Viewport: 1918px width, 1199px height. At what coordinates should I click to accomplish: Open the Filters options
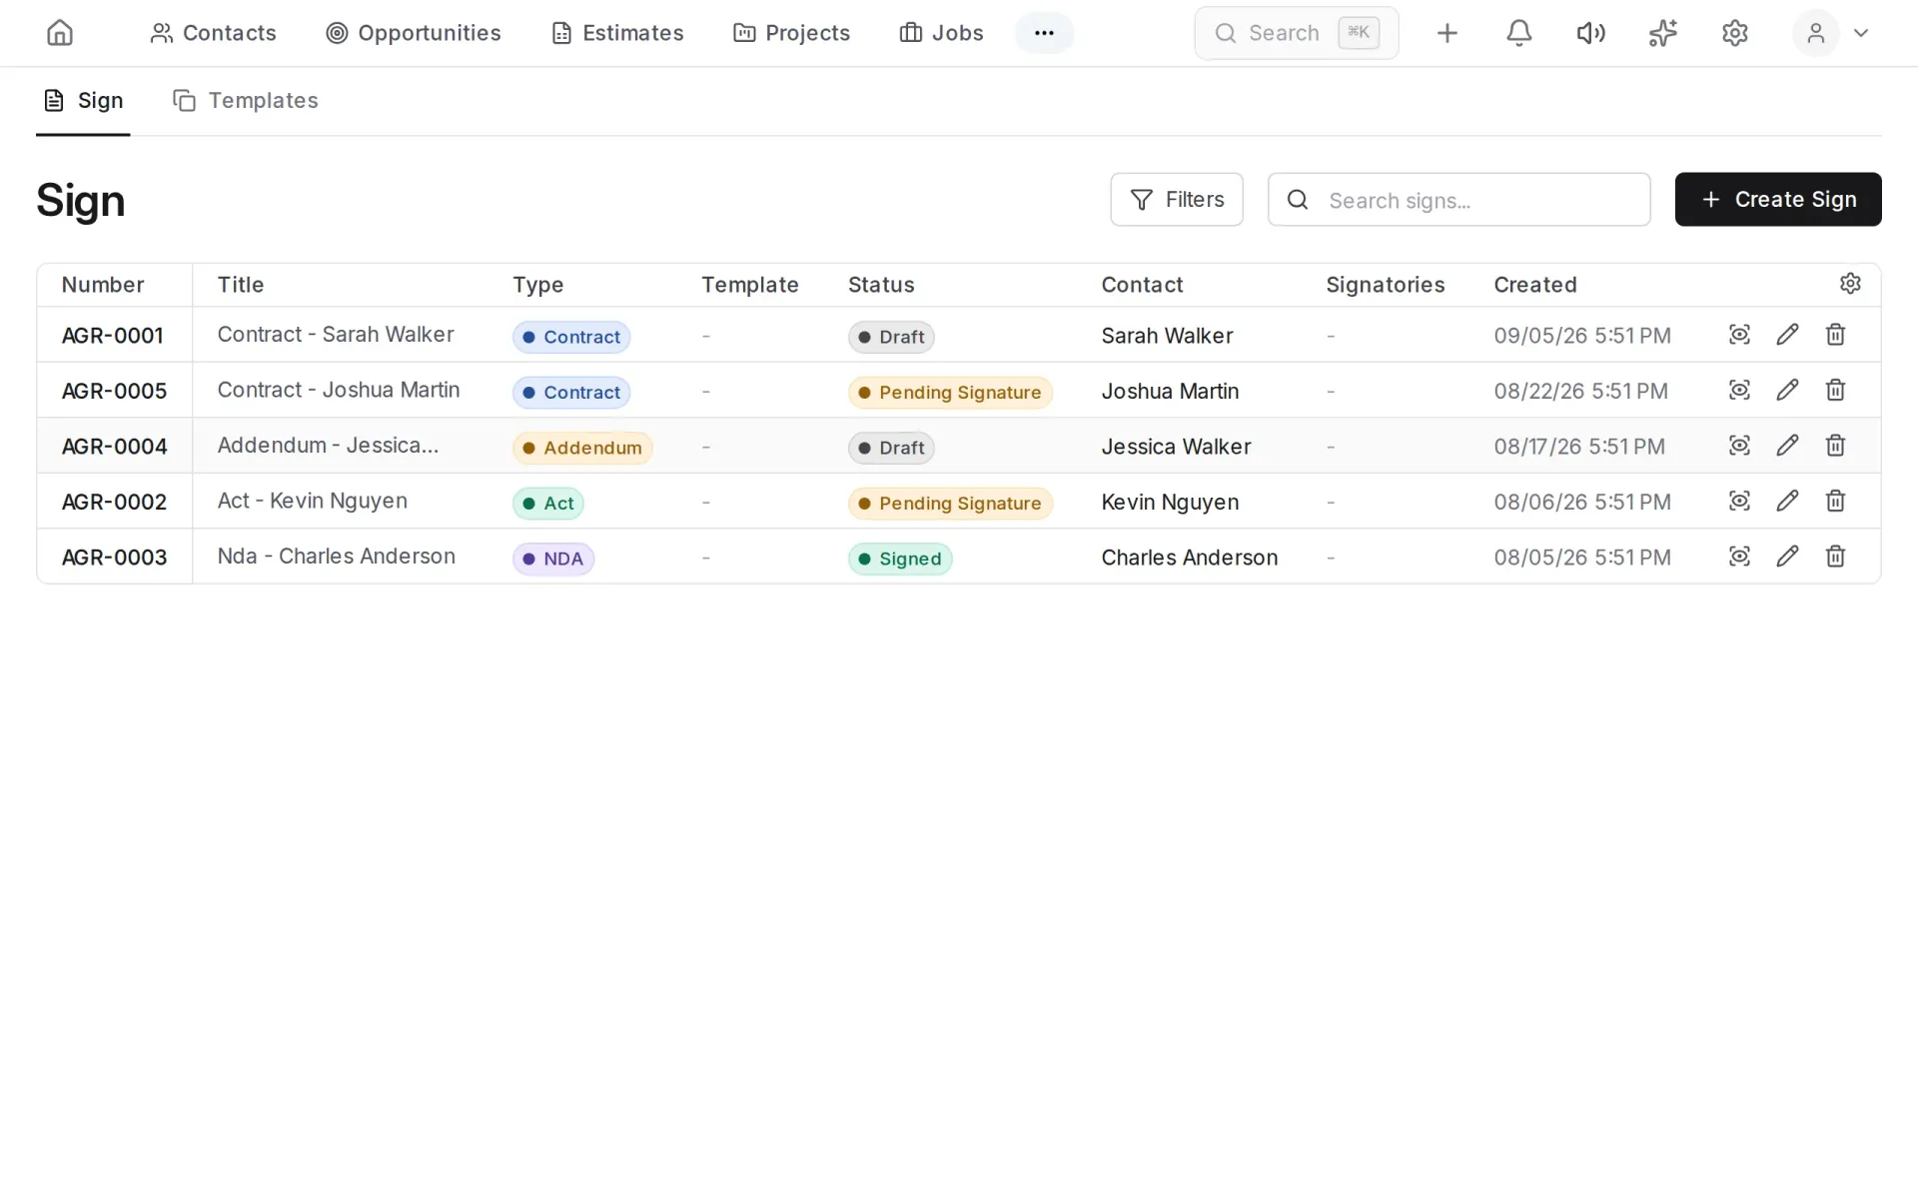pos(1177,200)
